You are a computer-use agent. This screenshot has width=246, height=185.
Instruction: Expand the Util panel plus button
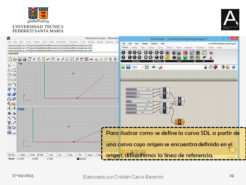[x=213, y=61]
